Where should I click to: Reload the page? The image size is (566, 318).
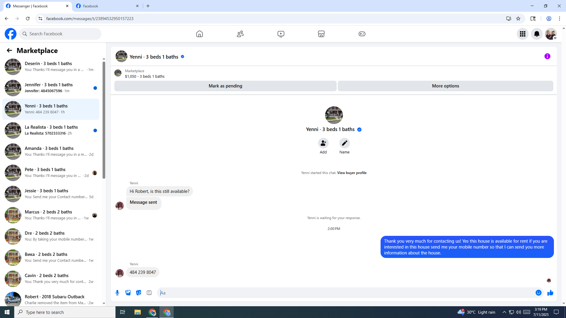point(28,19)
